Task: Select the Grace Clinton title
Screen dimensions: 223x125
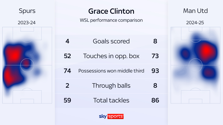Action: point(111,11)
